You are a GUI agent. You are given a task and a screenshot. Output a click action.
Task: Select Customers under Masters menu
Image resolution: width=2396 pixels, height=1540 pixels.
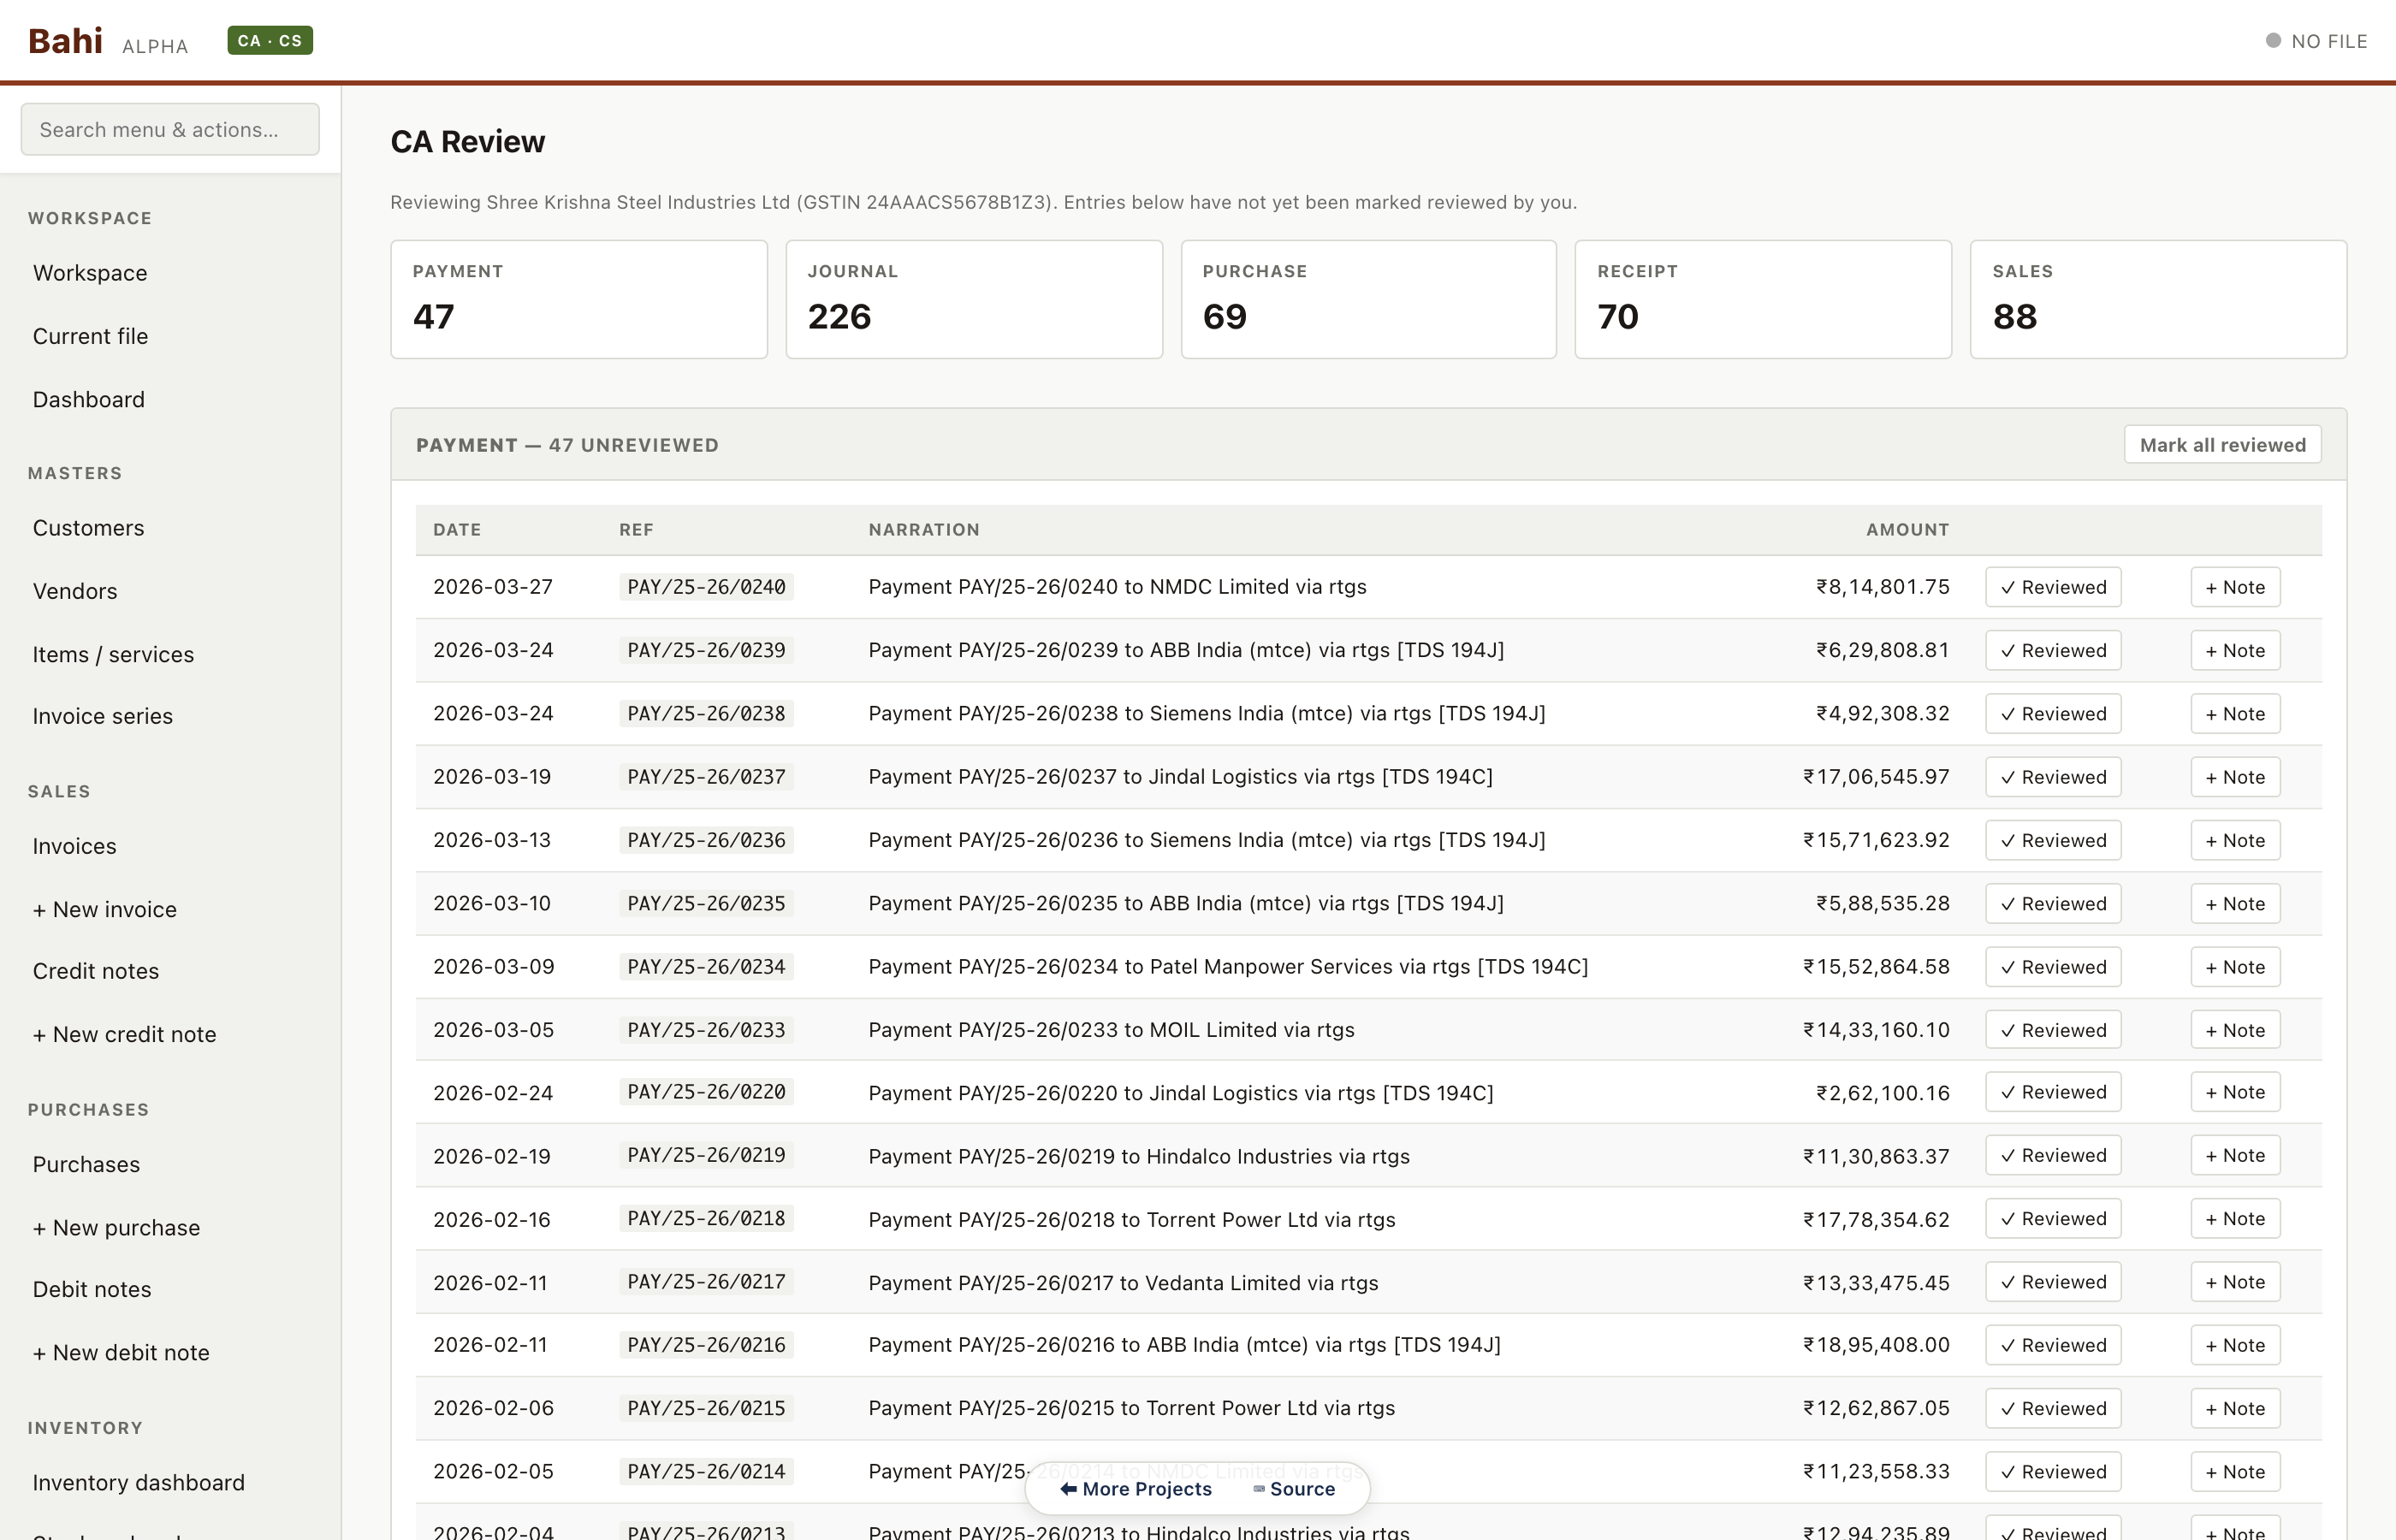(x=88, y=527)
